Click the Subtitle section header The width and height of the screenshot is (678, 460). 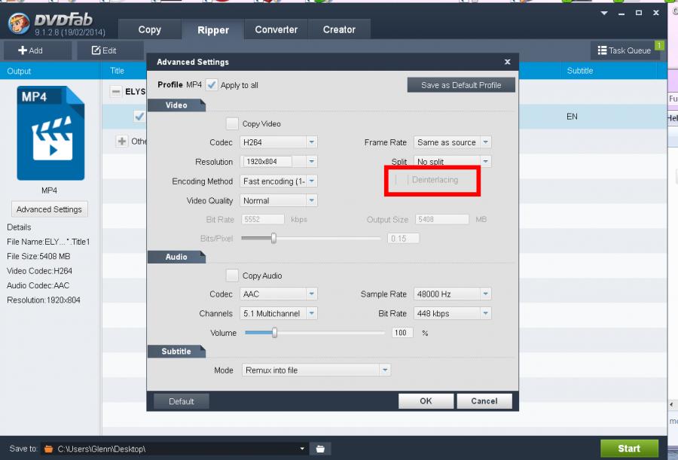[176, 352]
